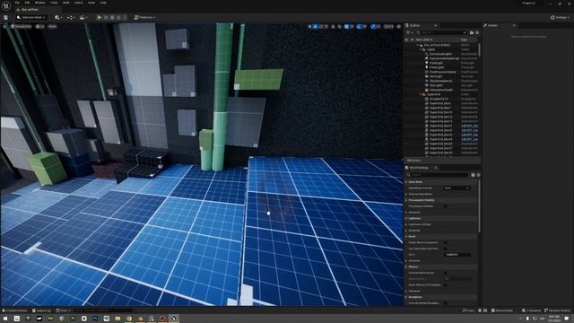
Task: Expand Selected GameMode section
Action: coord(406,194)
